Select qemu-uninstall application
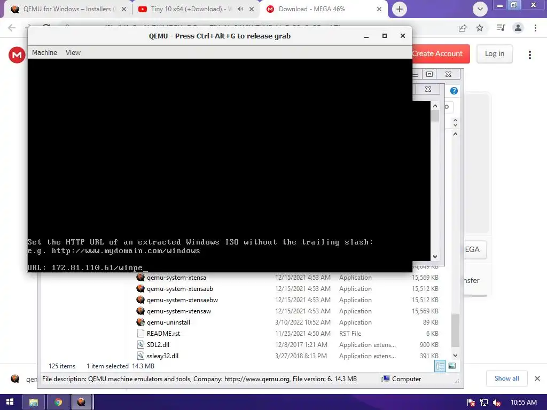Screen dimensions: 547x410 [168, 322]
